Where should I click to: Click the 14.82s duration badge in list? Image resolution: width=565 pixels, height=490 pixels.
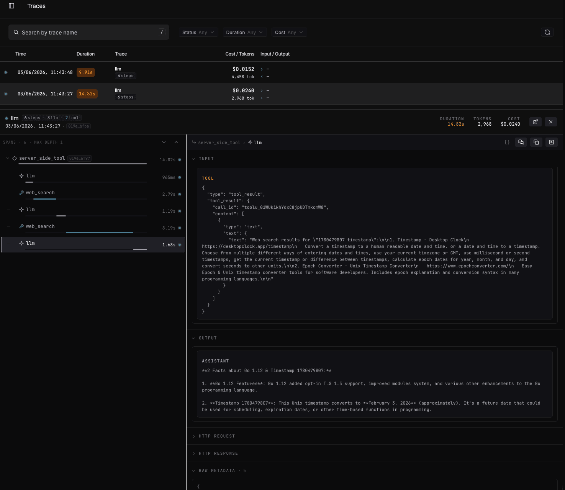(87, 94)
